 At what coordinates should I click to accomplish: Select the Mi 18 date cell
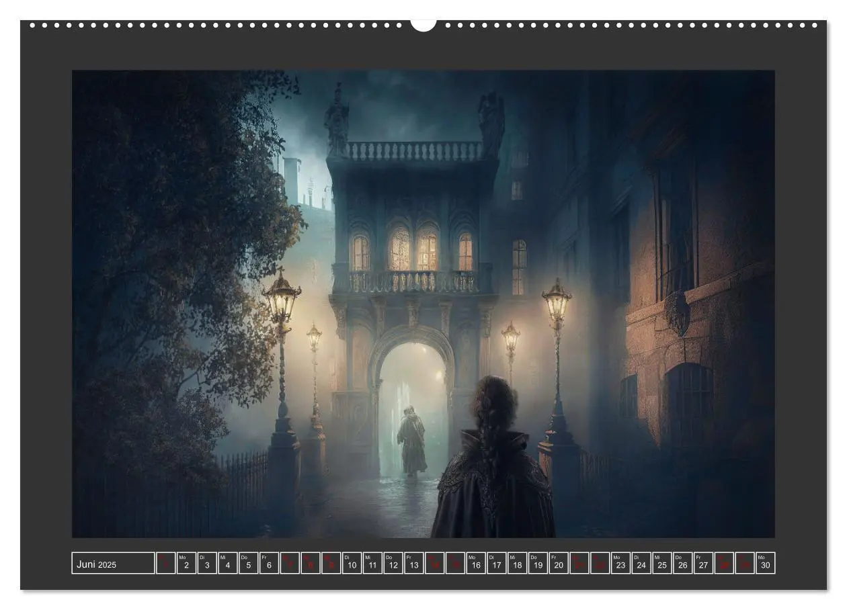pos(518,563)
